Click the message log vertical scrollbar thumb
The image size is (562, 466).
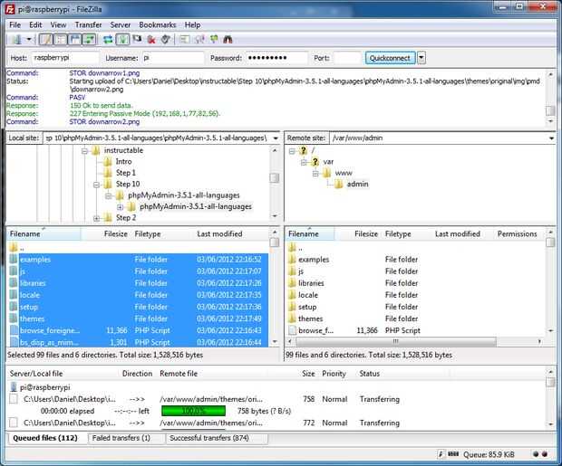[550, 110]
